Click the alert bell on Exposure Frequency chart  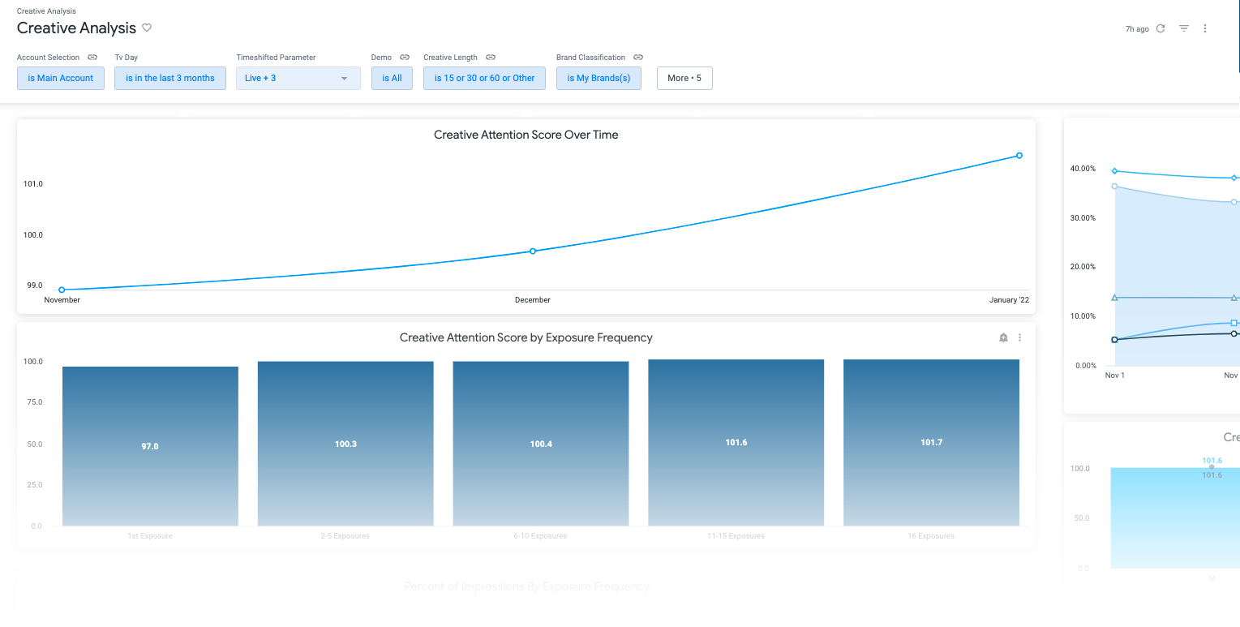click(1003, 337)
